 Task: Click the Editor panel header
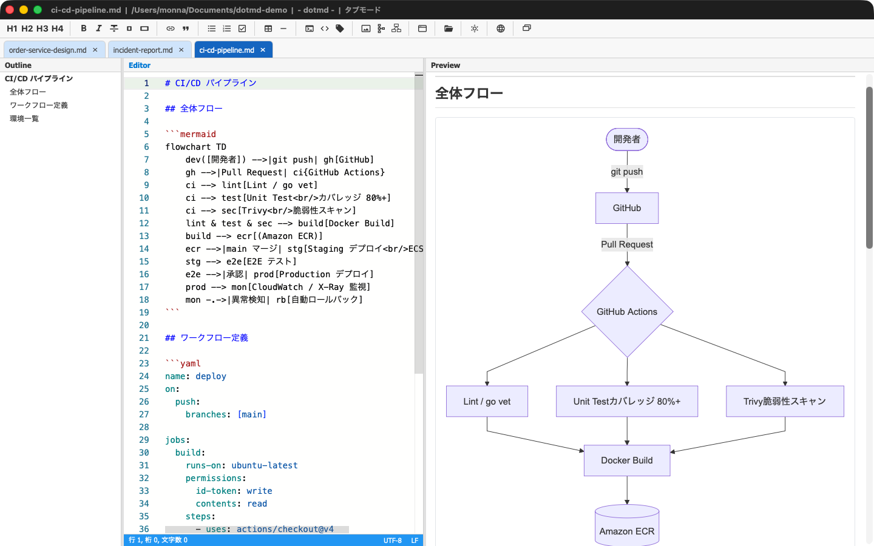(x=140, y=66)
